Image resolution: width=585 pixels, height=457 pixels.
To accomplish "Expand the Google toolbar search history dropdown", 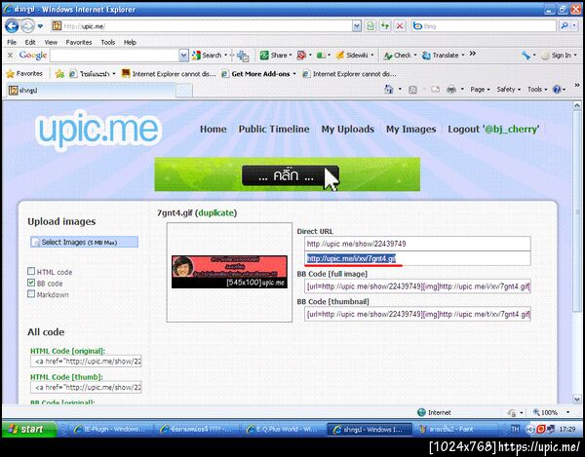I will click(183, 56).
